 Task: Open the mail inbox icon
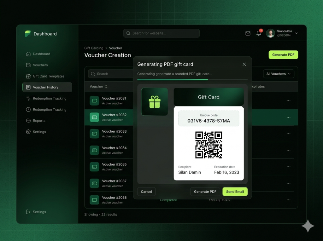248,33
